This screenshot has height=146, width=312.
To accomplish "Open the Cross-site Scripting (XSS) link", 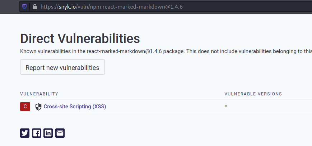I will 75,107.
